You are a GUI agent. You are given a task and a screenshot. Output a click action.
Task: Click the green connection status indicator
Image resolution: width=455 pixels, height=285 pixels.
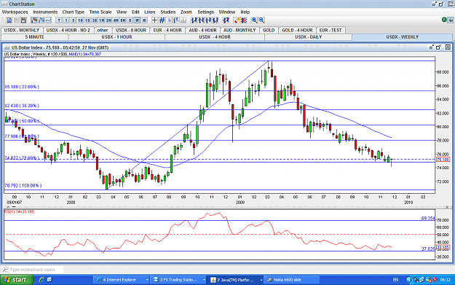444,20
